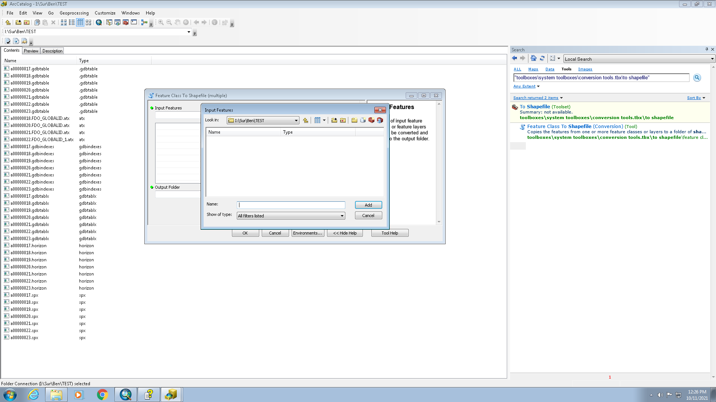The width and height of the screenshot is (716, 402).
Task: Expand the Local Search dropdown
Action: click(712, 59)
